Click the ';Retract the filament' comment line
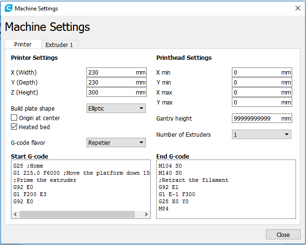 [x=193, y=180]
